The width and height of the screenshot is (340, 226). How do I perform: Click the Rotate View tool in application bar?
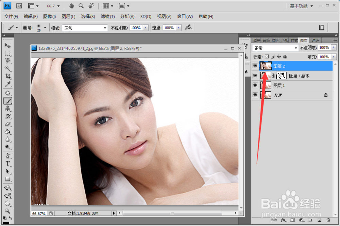pos(91,6)
